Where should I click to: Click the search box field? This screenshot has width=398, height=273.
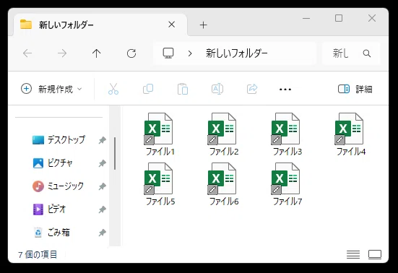(x=351, y=53)
